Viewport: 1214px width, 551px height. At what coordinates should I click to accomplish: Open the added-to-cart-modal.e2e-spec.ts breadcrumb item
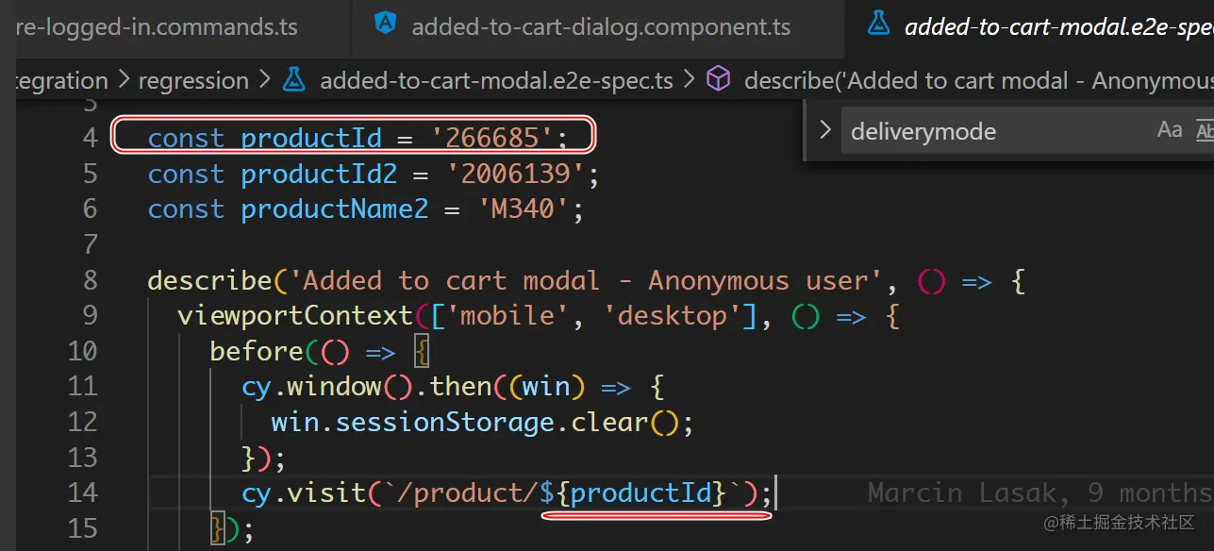[x=496, y=81]
